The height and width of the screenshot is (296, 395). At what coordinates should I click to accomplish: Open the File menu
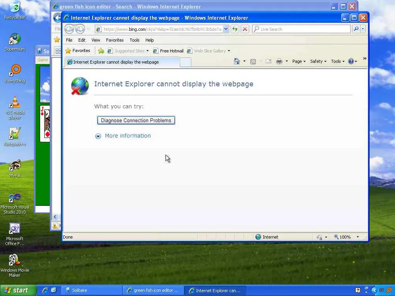69,40
